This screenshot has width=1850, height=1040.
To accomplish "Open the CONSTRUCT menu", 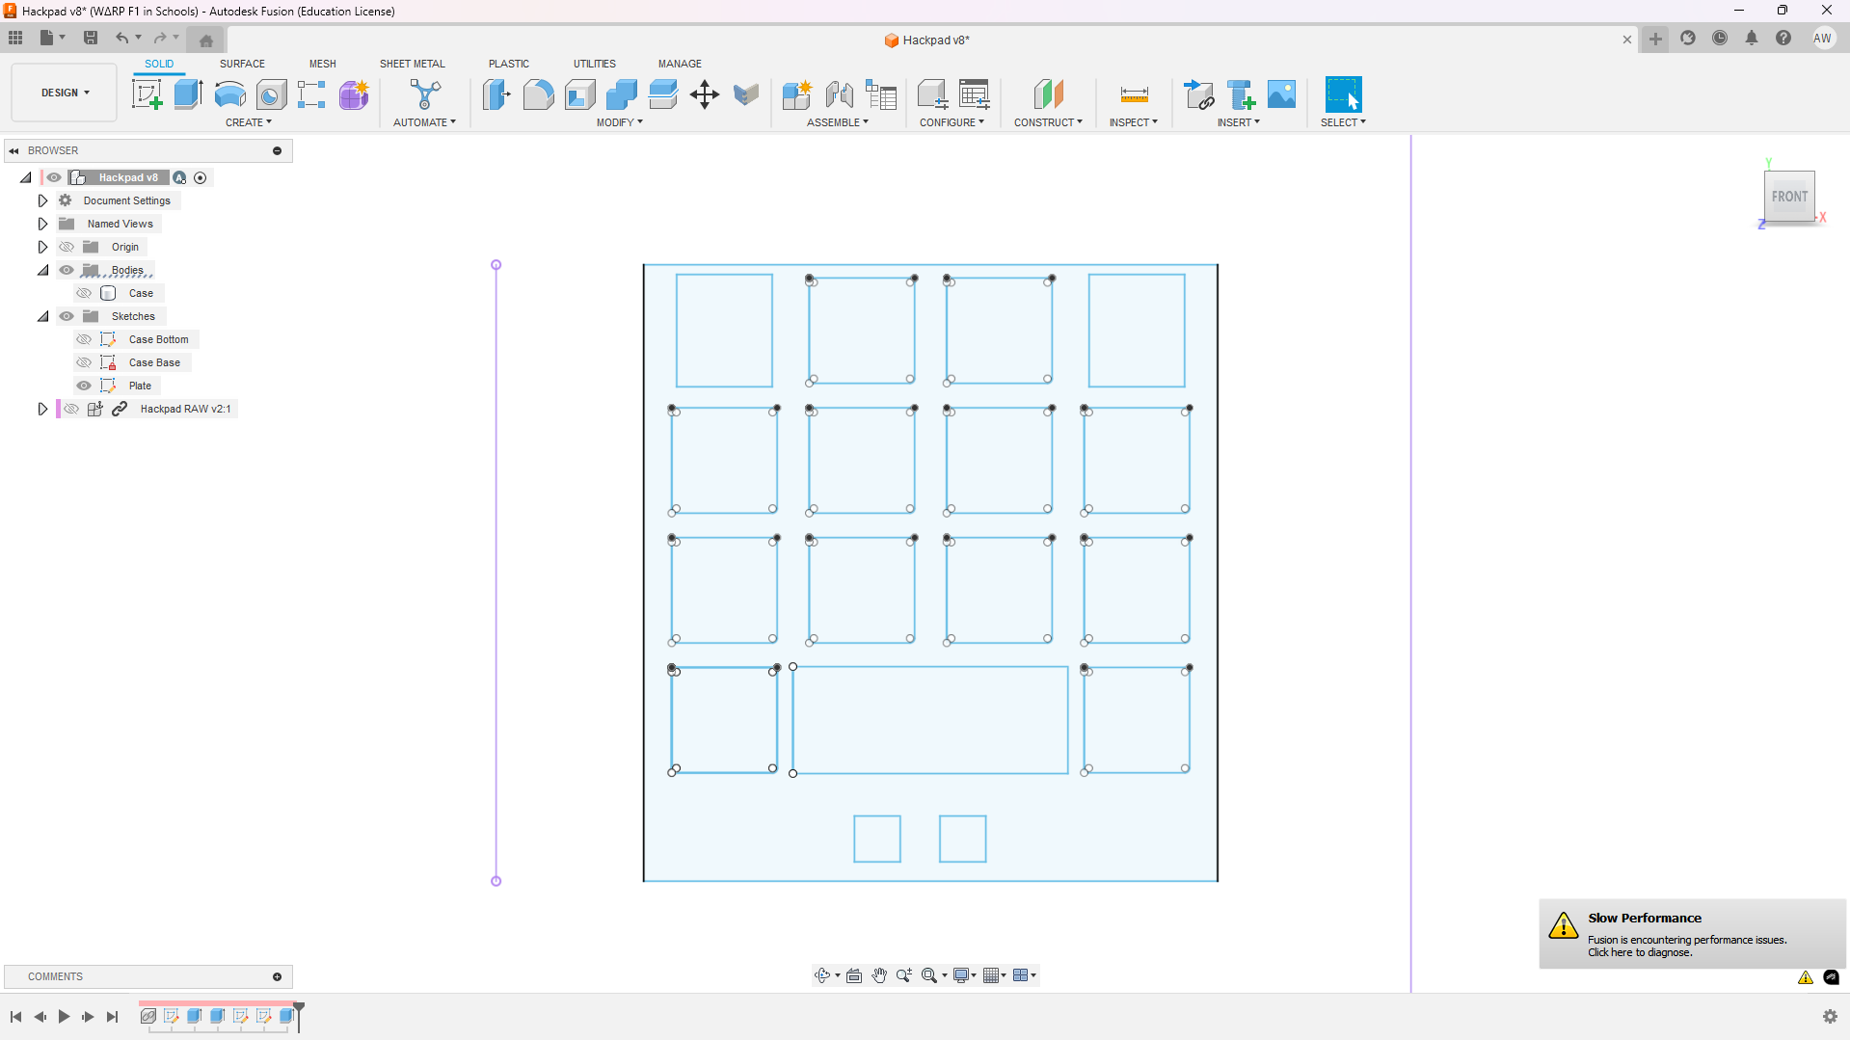I will click(1048, 122).
